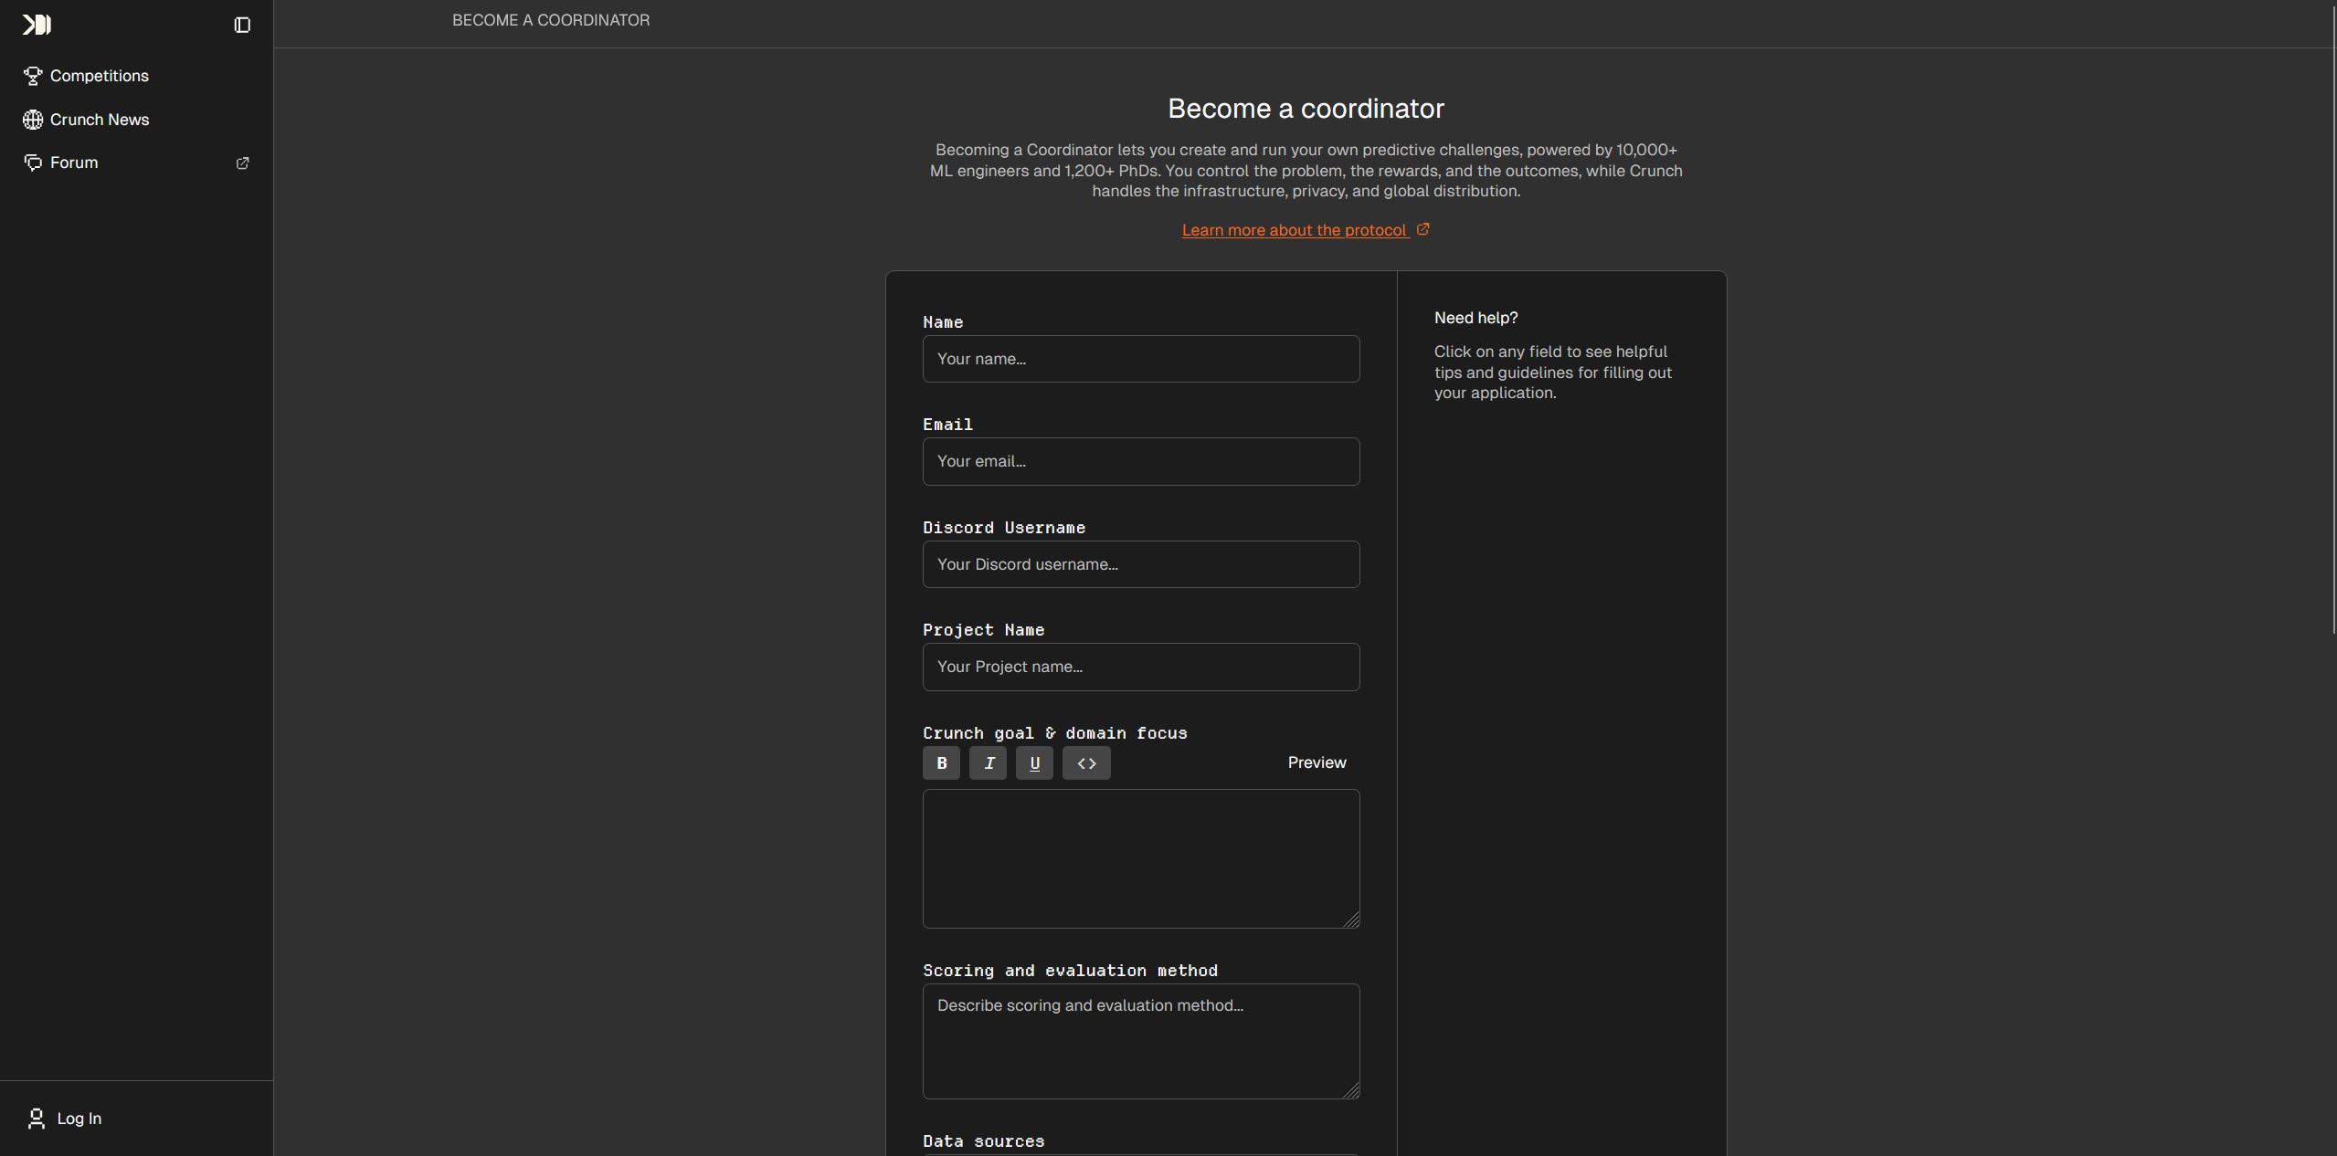Collapse the sidebar with panel toggle icon
The height and width of the screenshot is (1156, 2337).
(242, 25)
